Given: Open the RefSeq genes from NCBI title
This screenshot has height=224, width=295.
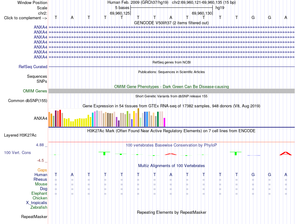Looking at the screenshot, I should [171, 62].
